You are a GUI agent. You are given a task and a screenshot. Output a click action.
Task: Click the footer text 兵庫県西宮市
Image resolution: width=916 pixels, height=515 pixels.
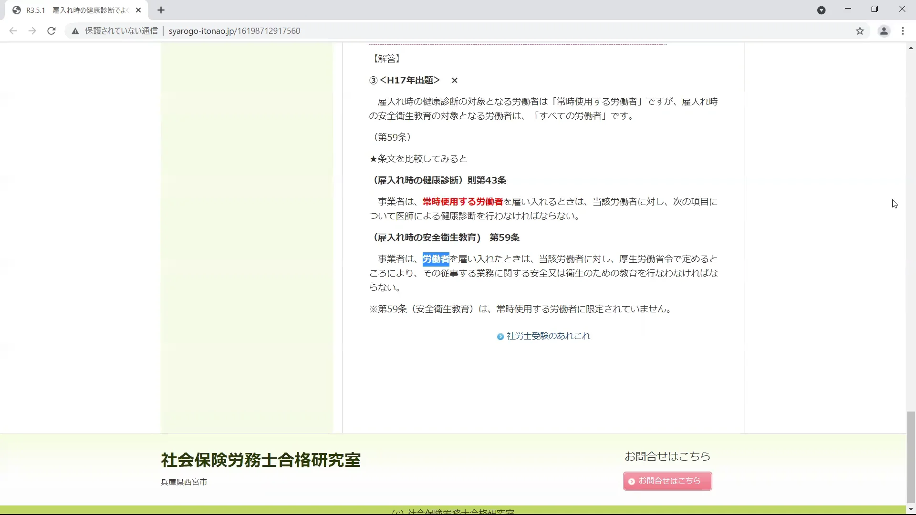click(x=184, y=482)
